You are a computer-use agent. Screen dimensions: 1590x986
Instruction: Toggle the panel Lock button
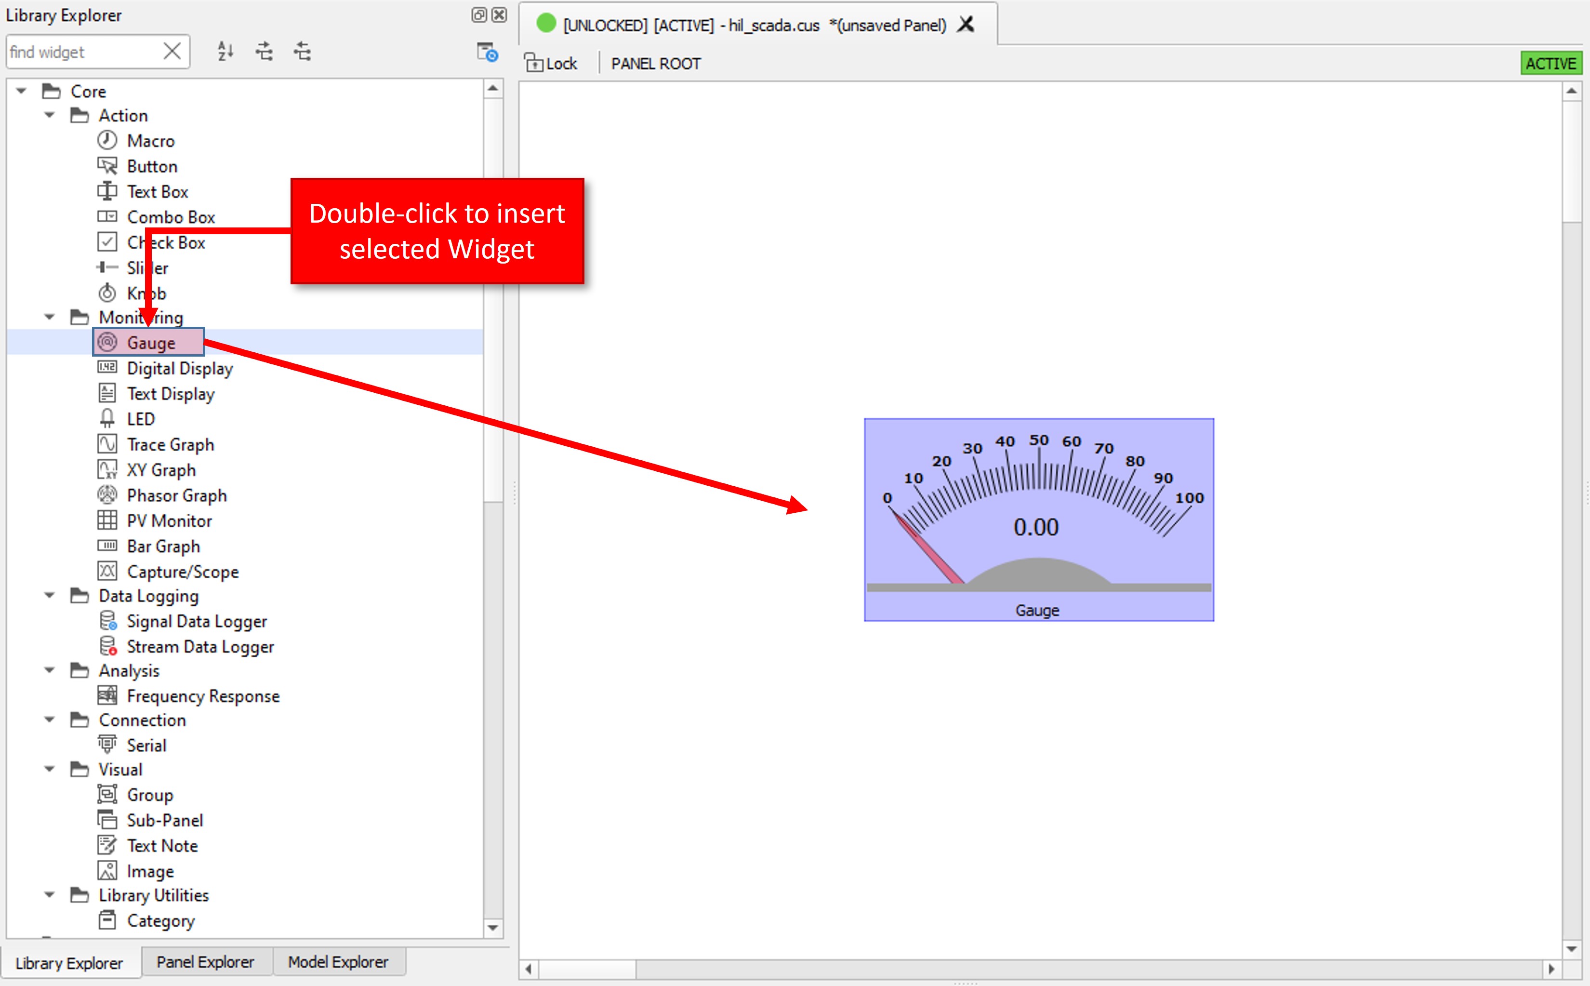[x=552, y=63]
